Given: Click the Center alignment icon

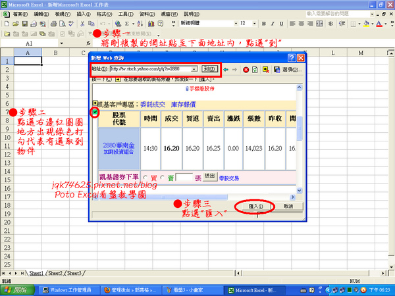Looking at the screenshot, I should click(x=302, y=24).
